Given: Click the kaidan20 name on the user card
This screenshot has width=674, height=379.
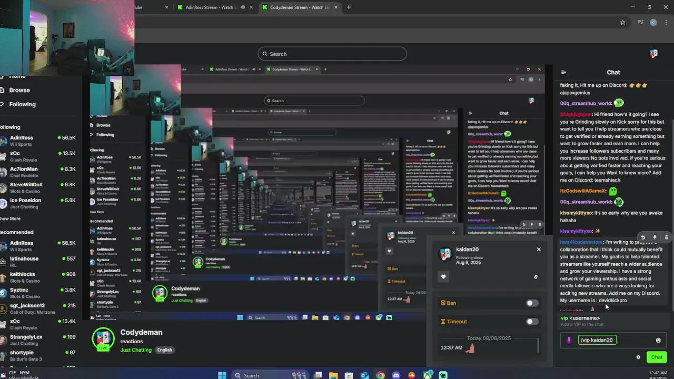Looking at the screenshot, I should point(467,250).
